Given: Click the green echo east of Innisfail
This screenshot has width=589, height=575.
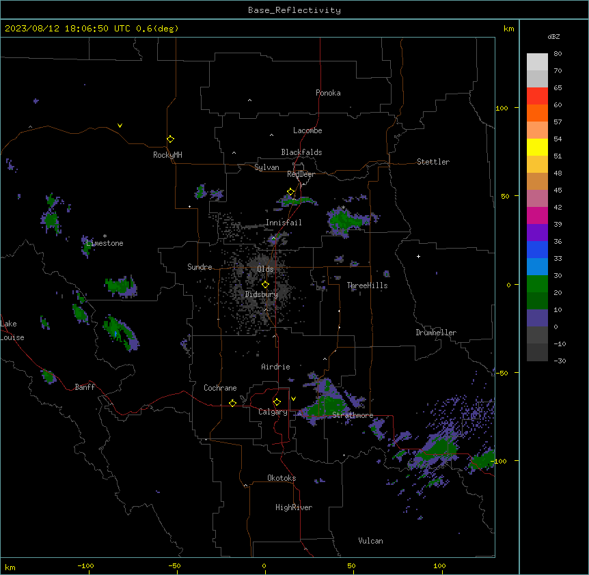Looking at the screenshot, I should 345,221.
